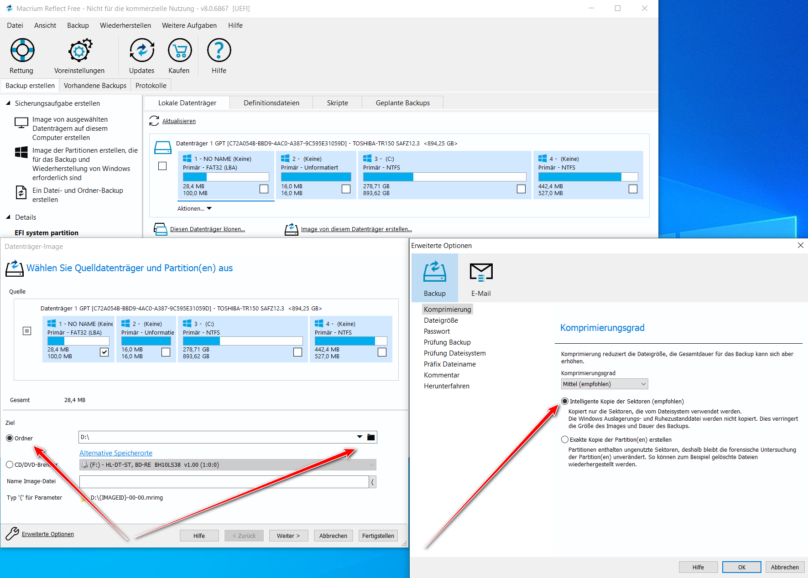Open the Weitere Aufgaben menu
Screen dimensions: 808x578
point(189,26)
